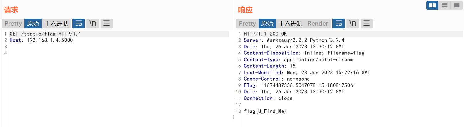
Task: Click the GET /static/flag request line
Action: 45,34
